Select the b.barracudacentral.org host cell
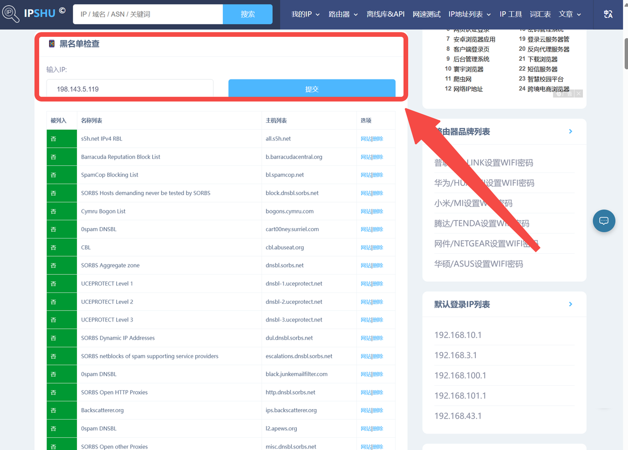Image resolution: width=628 pixels, height=450 pixels. pyautogui.click(x=309, y=157)
